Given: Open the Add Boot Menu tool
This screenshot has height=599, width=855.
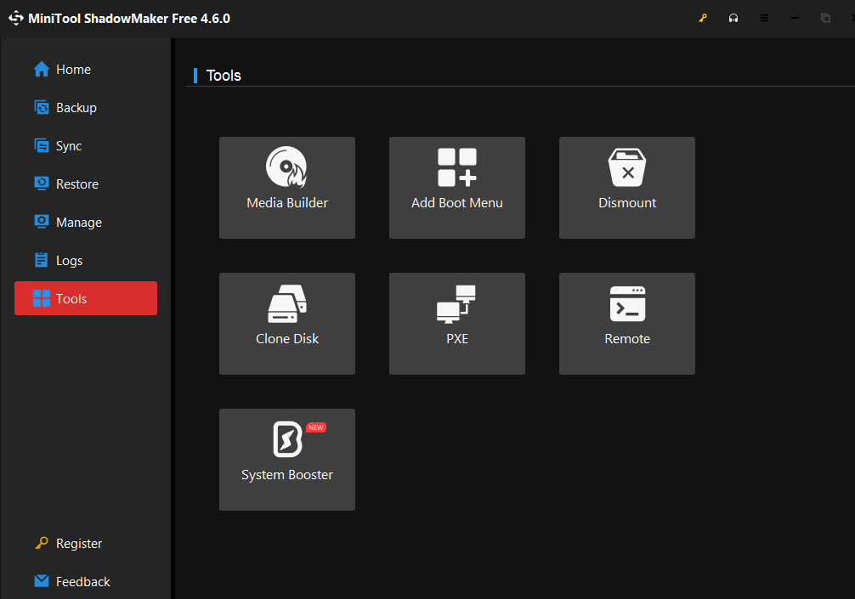Looking at the screenshot, I should tap(457, 188).
